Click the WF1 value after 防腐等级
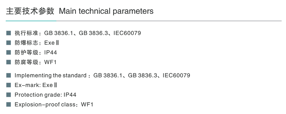This screenshot has width=286, height=114. click(50, 62)
